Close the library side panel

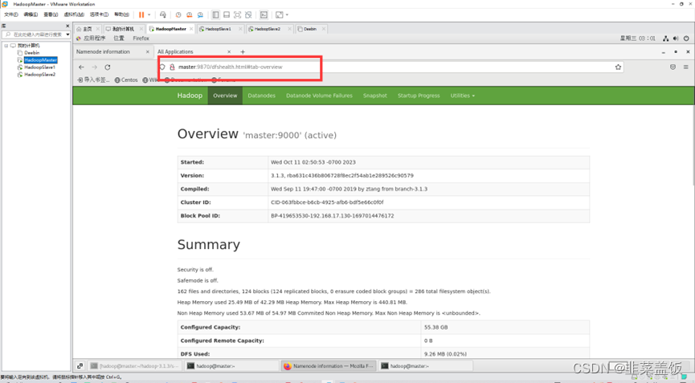point(67,26)
